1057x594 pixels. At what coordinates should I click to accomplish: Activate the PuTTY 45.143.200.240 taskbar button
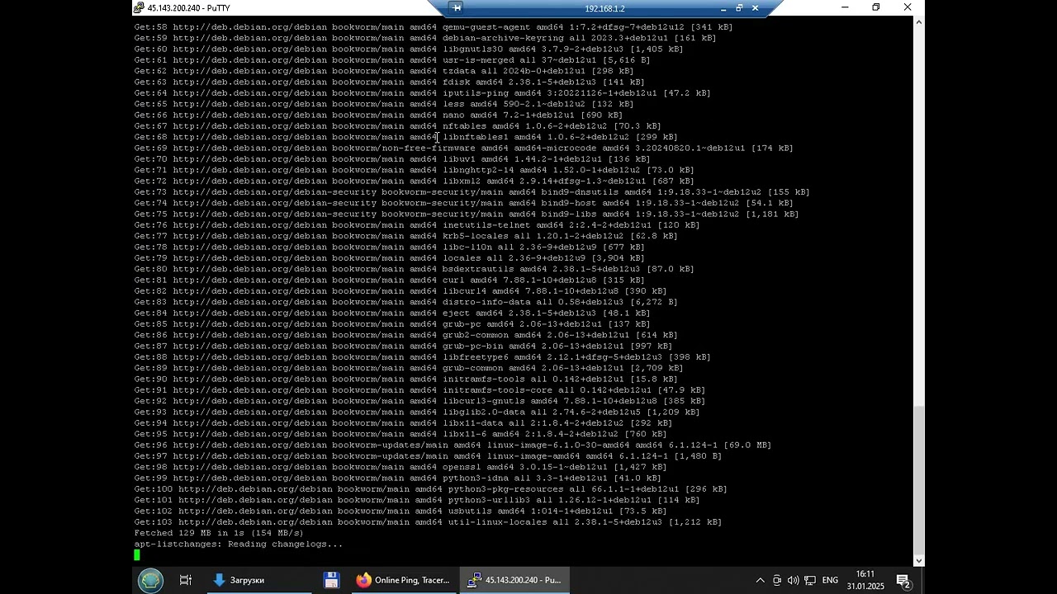514,580
